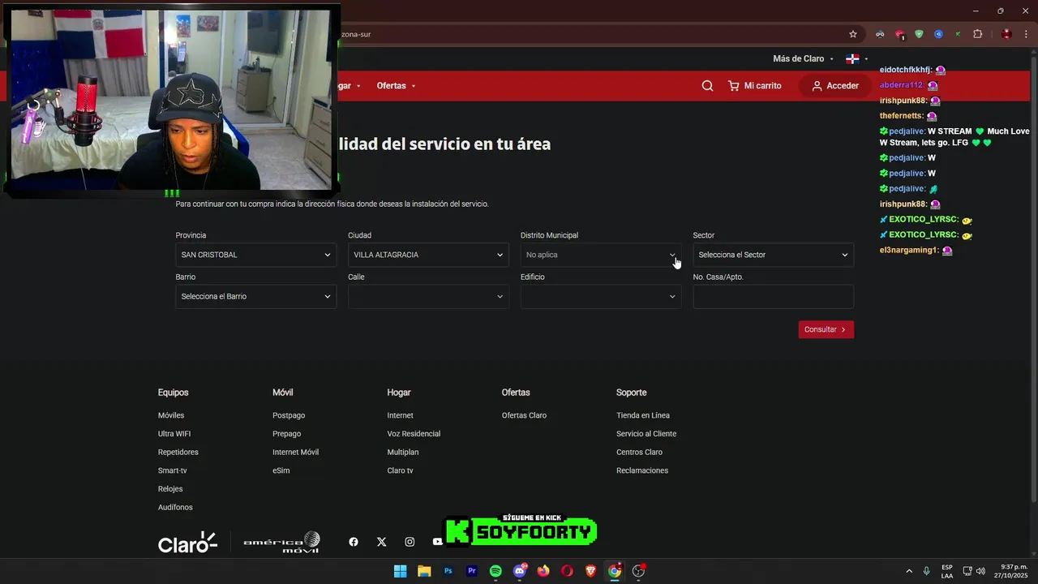
Task: Open the Smart-tv footer link
Action: 173,470
